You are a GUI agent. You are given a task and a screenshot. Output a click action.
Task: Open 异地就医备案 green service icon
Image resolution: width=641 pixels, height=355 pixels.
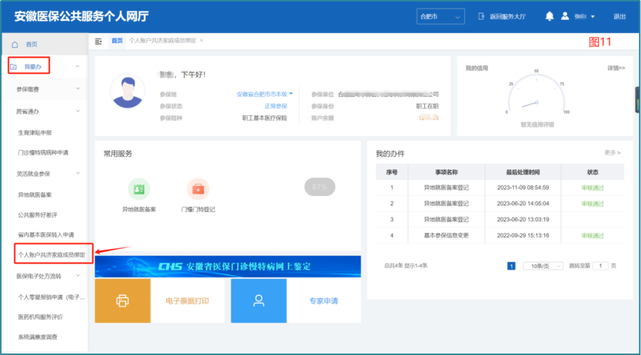139,189
